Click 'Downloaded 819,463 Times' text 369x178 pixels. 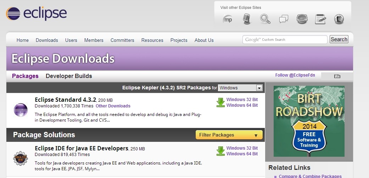(62, 155)
